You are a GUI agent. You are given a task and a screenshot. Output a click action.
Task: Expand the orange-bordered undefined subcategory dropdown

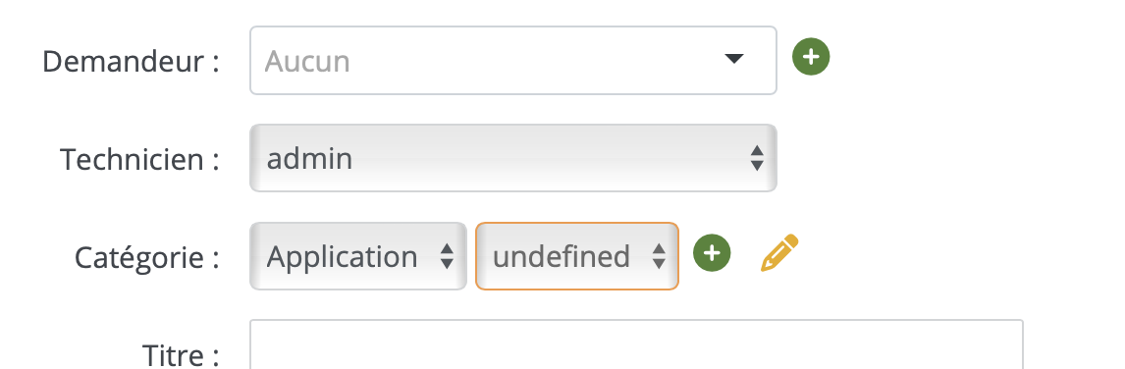577,256
